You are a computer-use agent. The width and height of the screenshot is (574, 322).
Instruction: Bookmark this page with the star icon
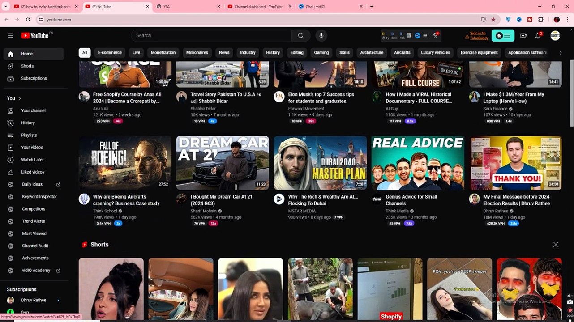(493, 20)
